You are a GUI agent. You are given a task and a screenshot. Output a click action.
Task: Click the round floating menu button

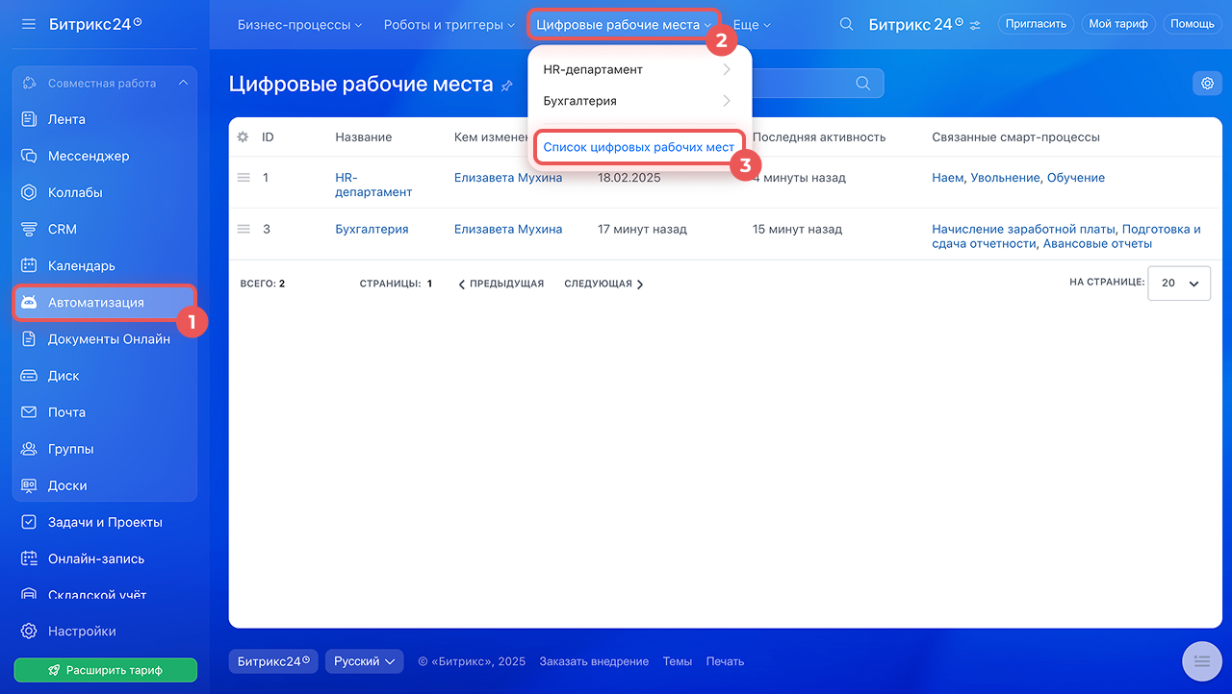(x=1201, y=659)
